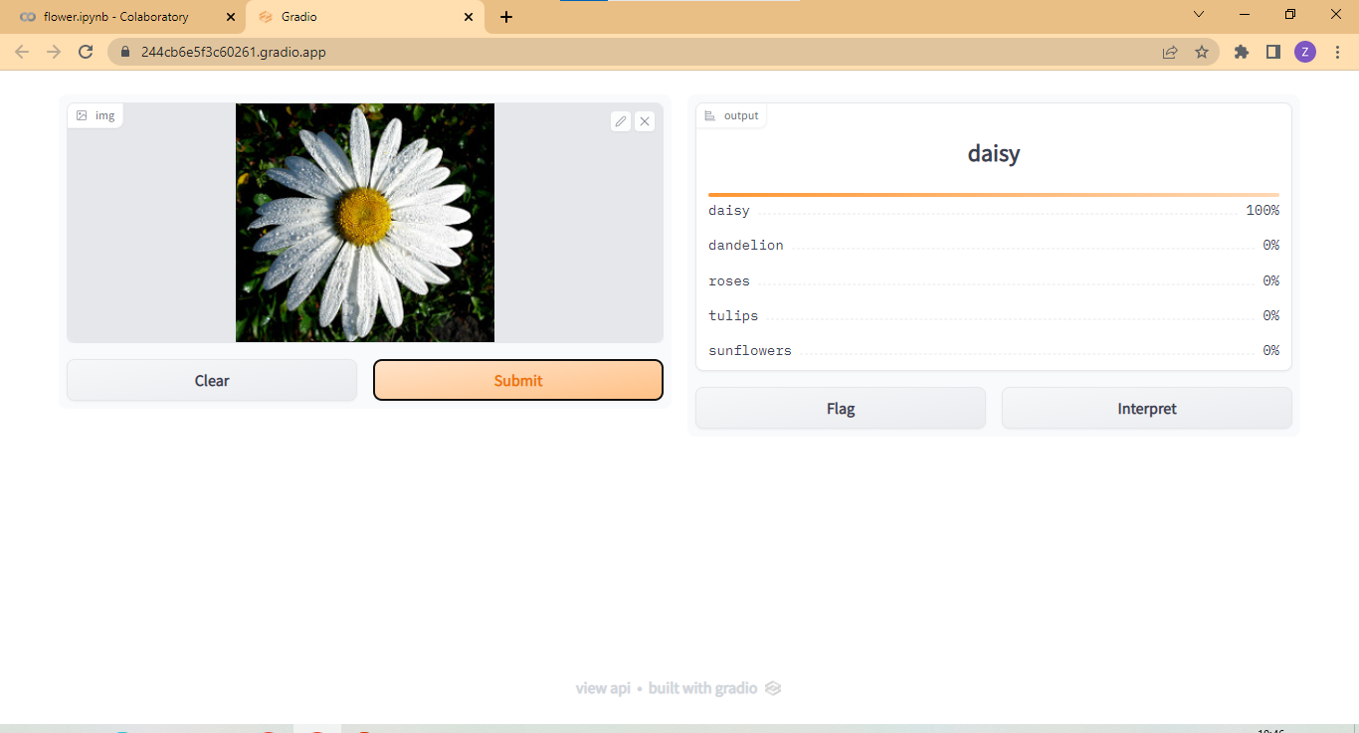Click the gradio logo in the footer
1359x733 pixels.
click(x=773, y=687)
